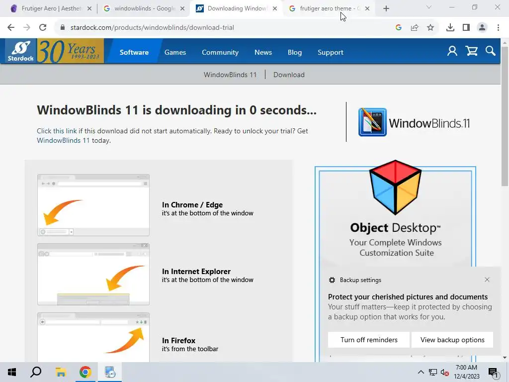Screen dimensions: 509x382
Task: Click the Firefox instruction thumbnail
Action: pyautogui.click(x=93, y=337)
